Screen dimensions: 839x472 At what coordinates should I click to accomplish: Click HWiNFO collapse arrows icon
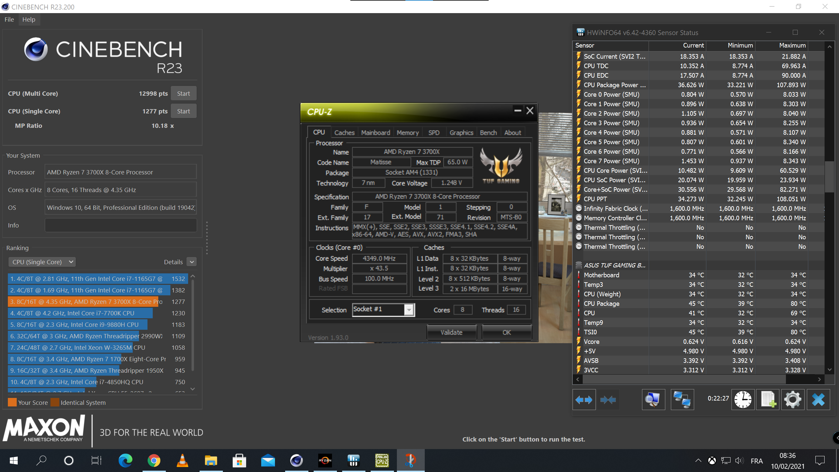pos(608,399)
